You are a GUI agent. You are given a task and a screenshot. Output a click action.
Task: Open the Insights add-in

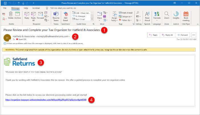point(176,16)
